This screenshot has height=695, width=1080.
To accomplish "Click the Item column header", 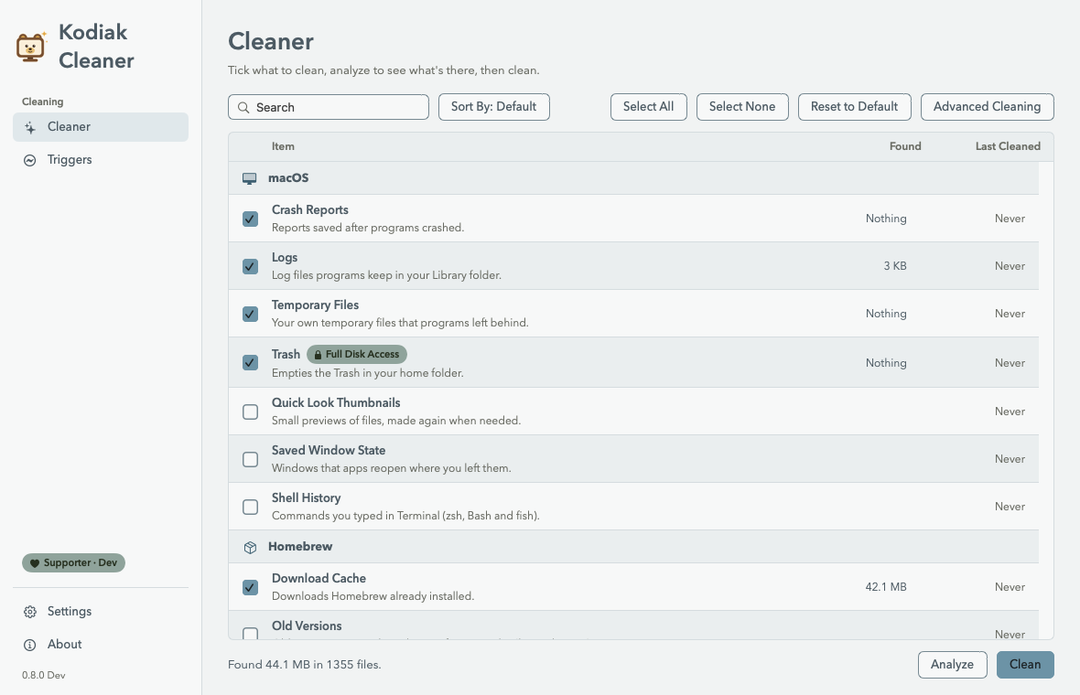I will 283,146.
